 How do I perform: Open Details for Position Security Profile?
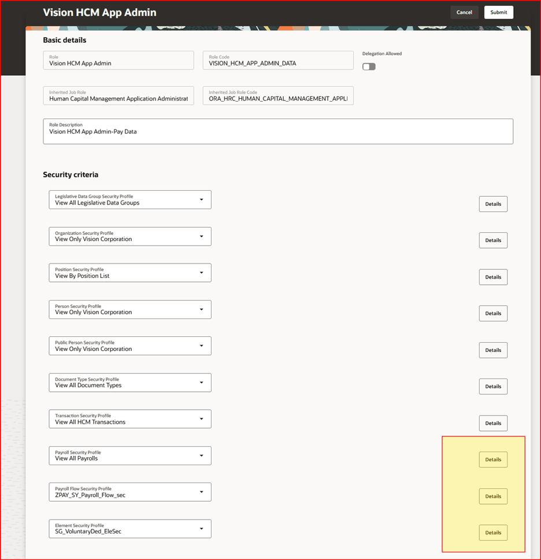click(493, 277)
